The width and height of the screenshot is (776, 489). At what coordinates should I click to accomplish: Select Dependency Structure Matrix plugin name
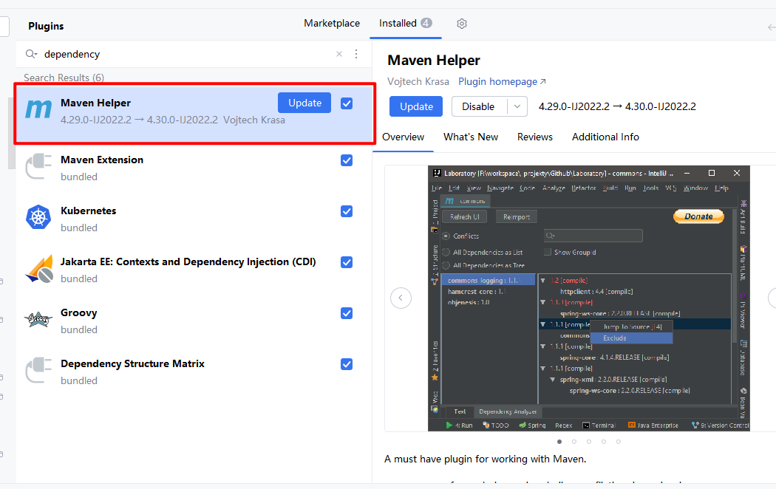(132, 363)
